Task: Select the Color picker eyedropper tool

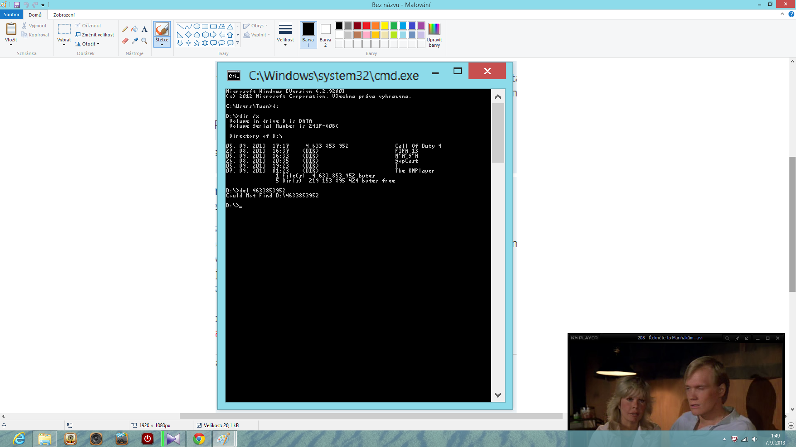Action: [x=135, y=41]
